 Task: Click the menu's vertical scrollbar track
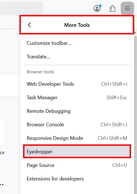click(x=136, y=111)
